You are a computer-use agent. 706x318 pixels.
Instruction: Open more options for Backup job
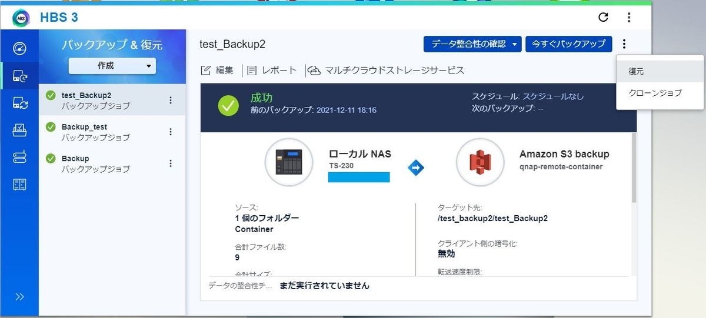171,163
